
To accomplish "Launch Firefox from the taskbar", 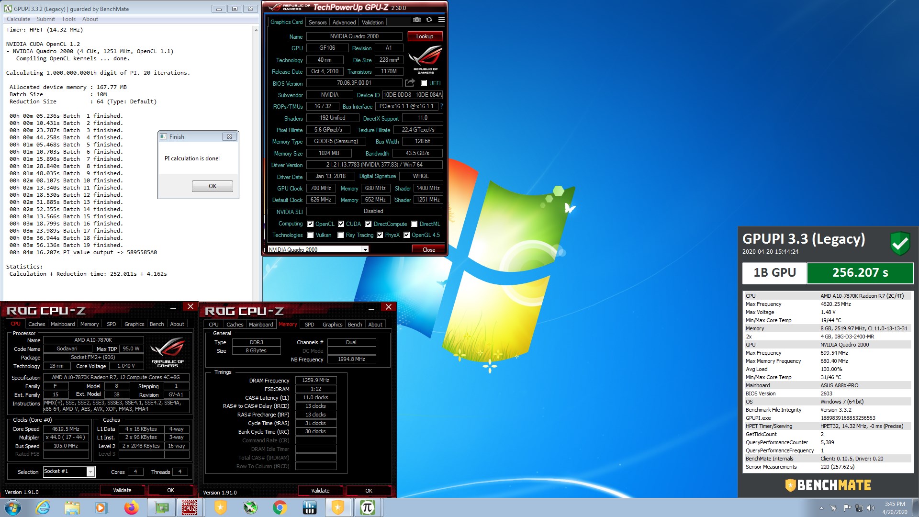I will coord(131,507).
